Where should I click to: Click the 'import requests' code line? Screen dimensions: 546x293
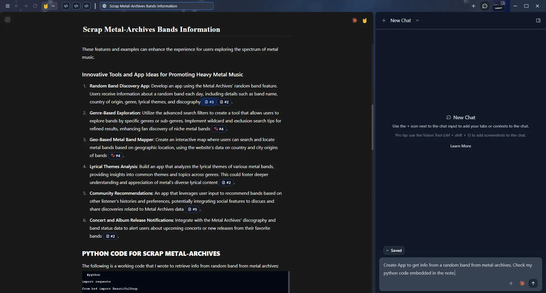[96, 282]
